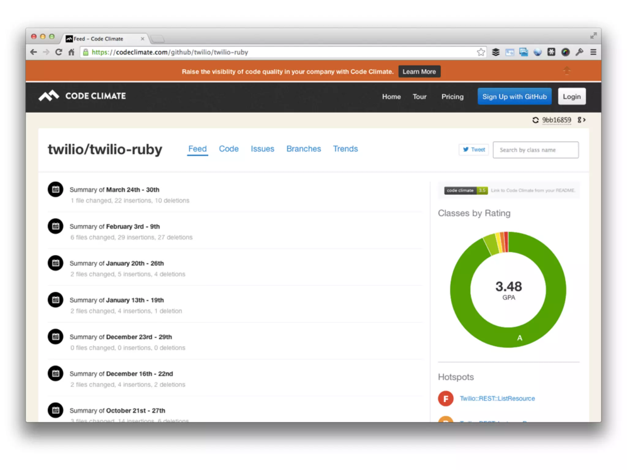Click the layers stack extension icon
The width and height of the screenshot is (627, 470).
pyautogui.click(x=496, y=52)
